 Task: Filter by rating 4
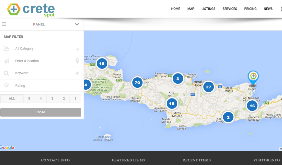[x=41, y=98]
